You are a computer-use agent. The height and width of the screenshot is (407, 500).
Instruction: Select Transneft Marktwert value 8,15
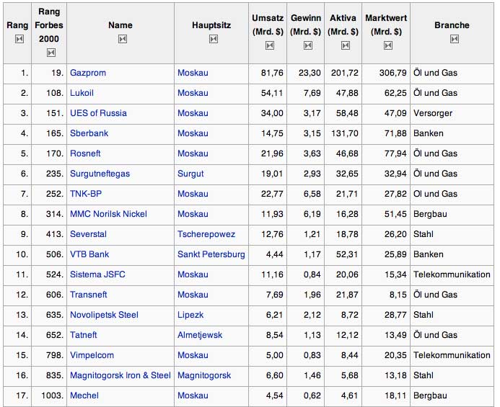point(398,295)
